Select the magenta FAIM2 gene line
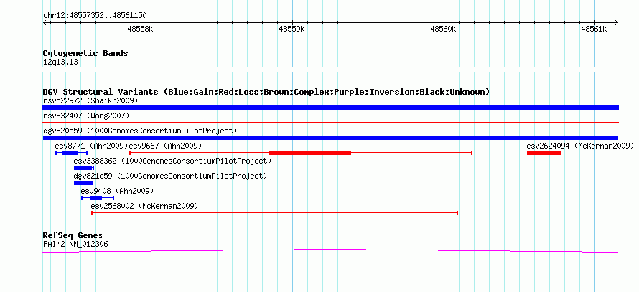Viewport: 639px width, 292px height. click(x=330, y=251)
